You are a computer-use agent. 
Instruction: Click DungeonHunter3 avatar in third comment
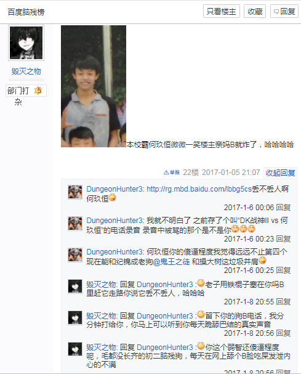[x=75, y=254]
